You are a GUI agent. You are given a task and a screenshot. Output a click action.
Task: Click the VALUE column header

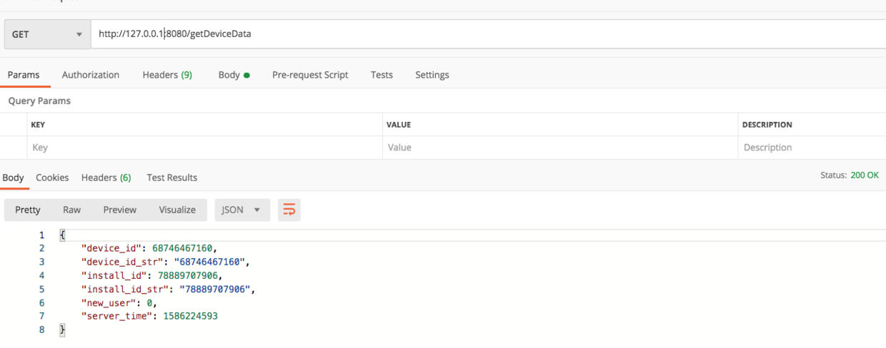(399, 125)
